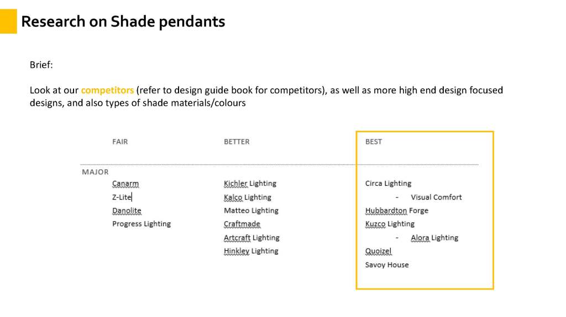Click the BEST column header
Screen dimensions: 566x317
(374, 142)
